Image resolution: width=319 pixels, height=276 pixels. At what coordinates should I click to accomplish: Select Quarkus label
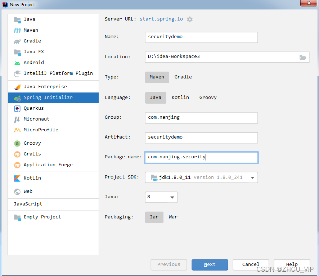pyautogui.click(x=33, y=108)
